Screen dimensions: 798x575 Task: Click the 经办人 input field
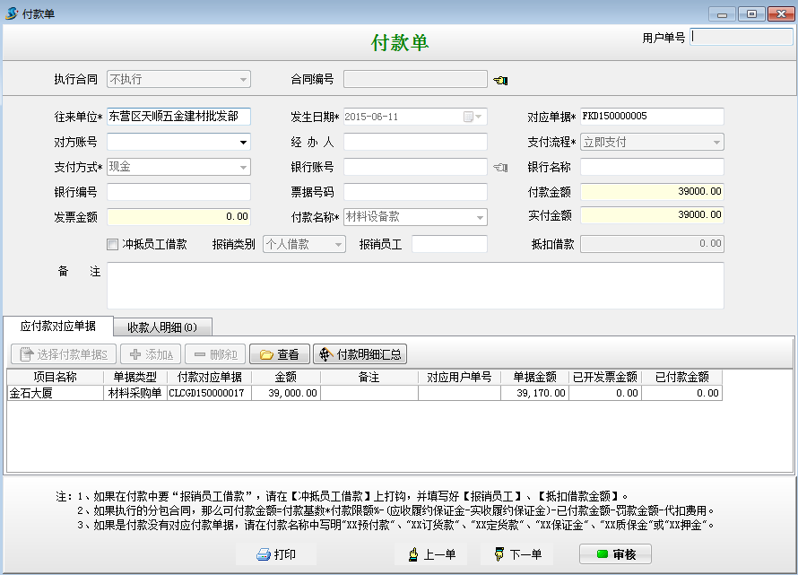tap(415, 142)
